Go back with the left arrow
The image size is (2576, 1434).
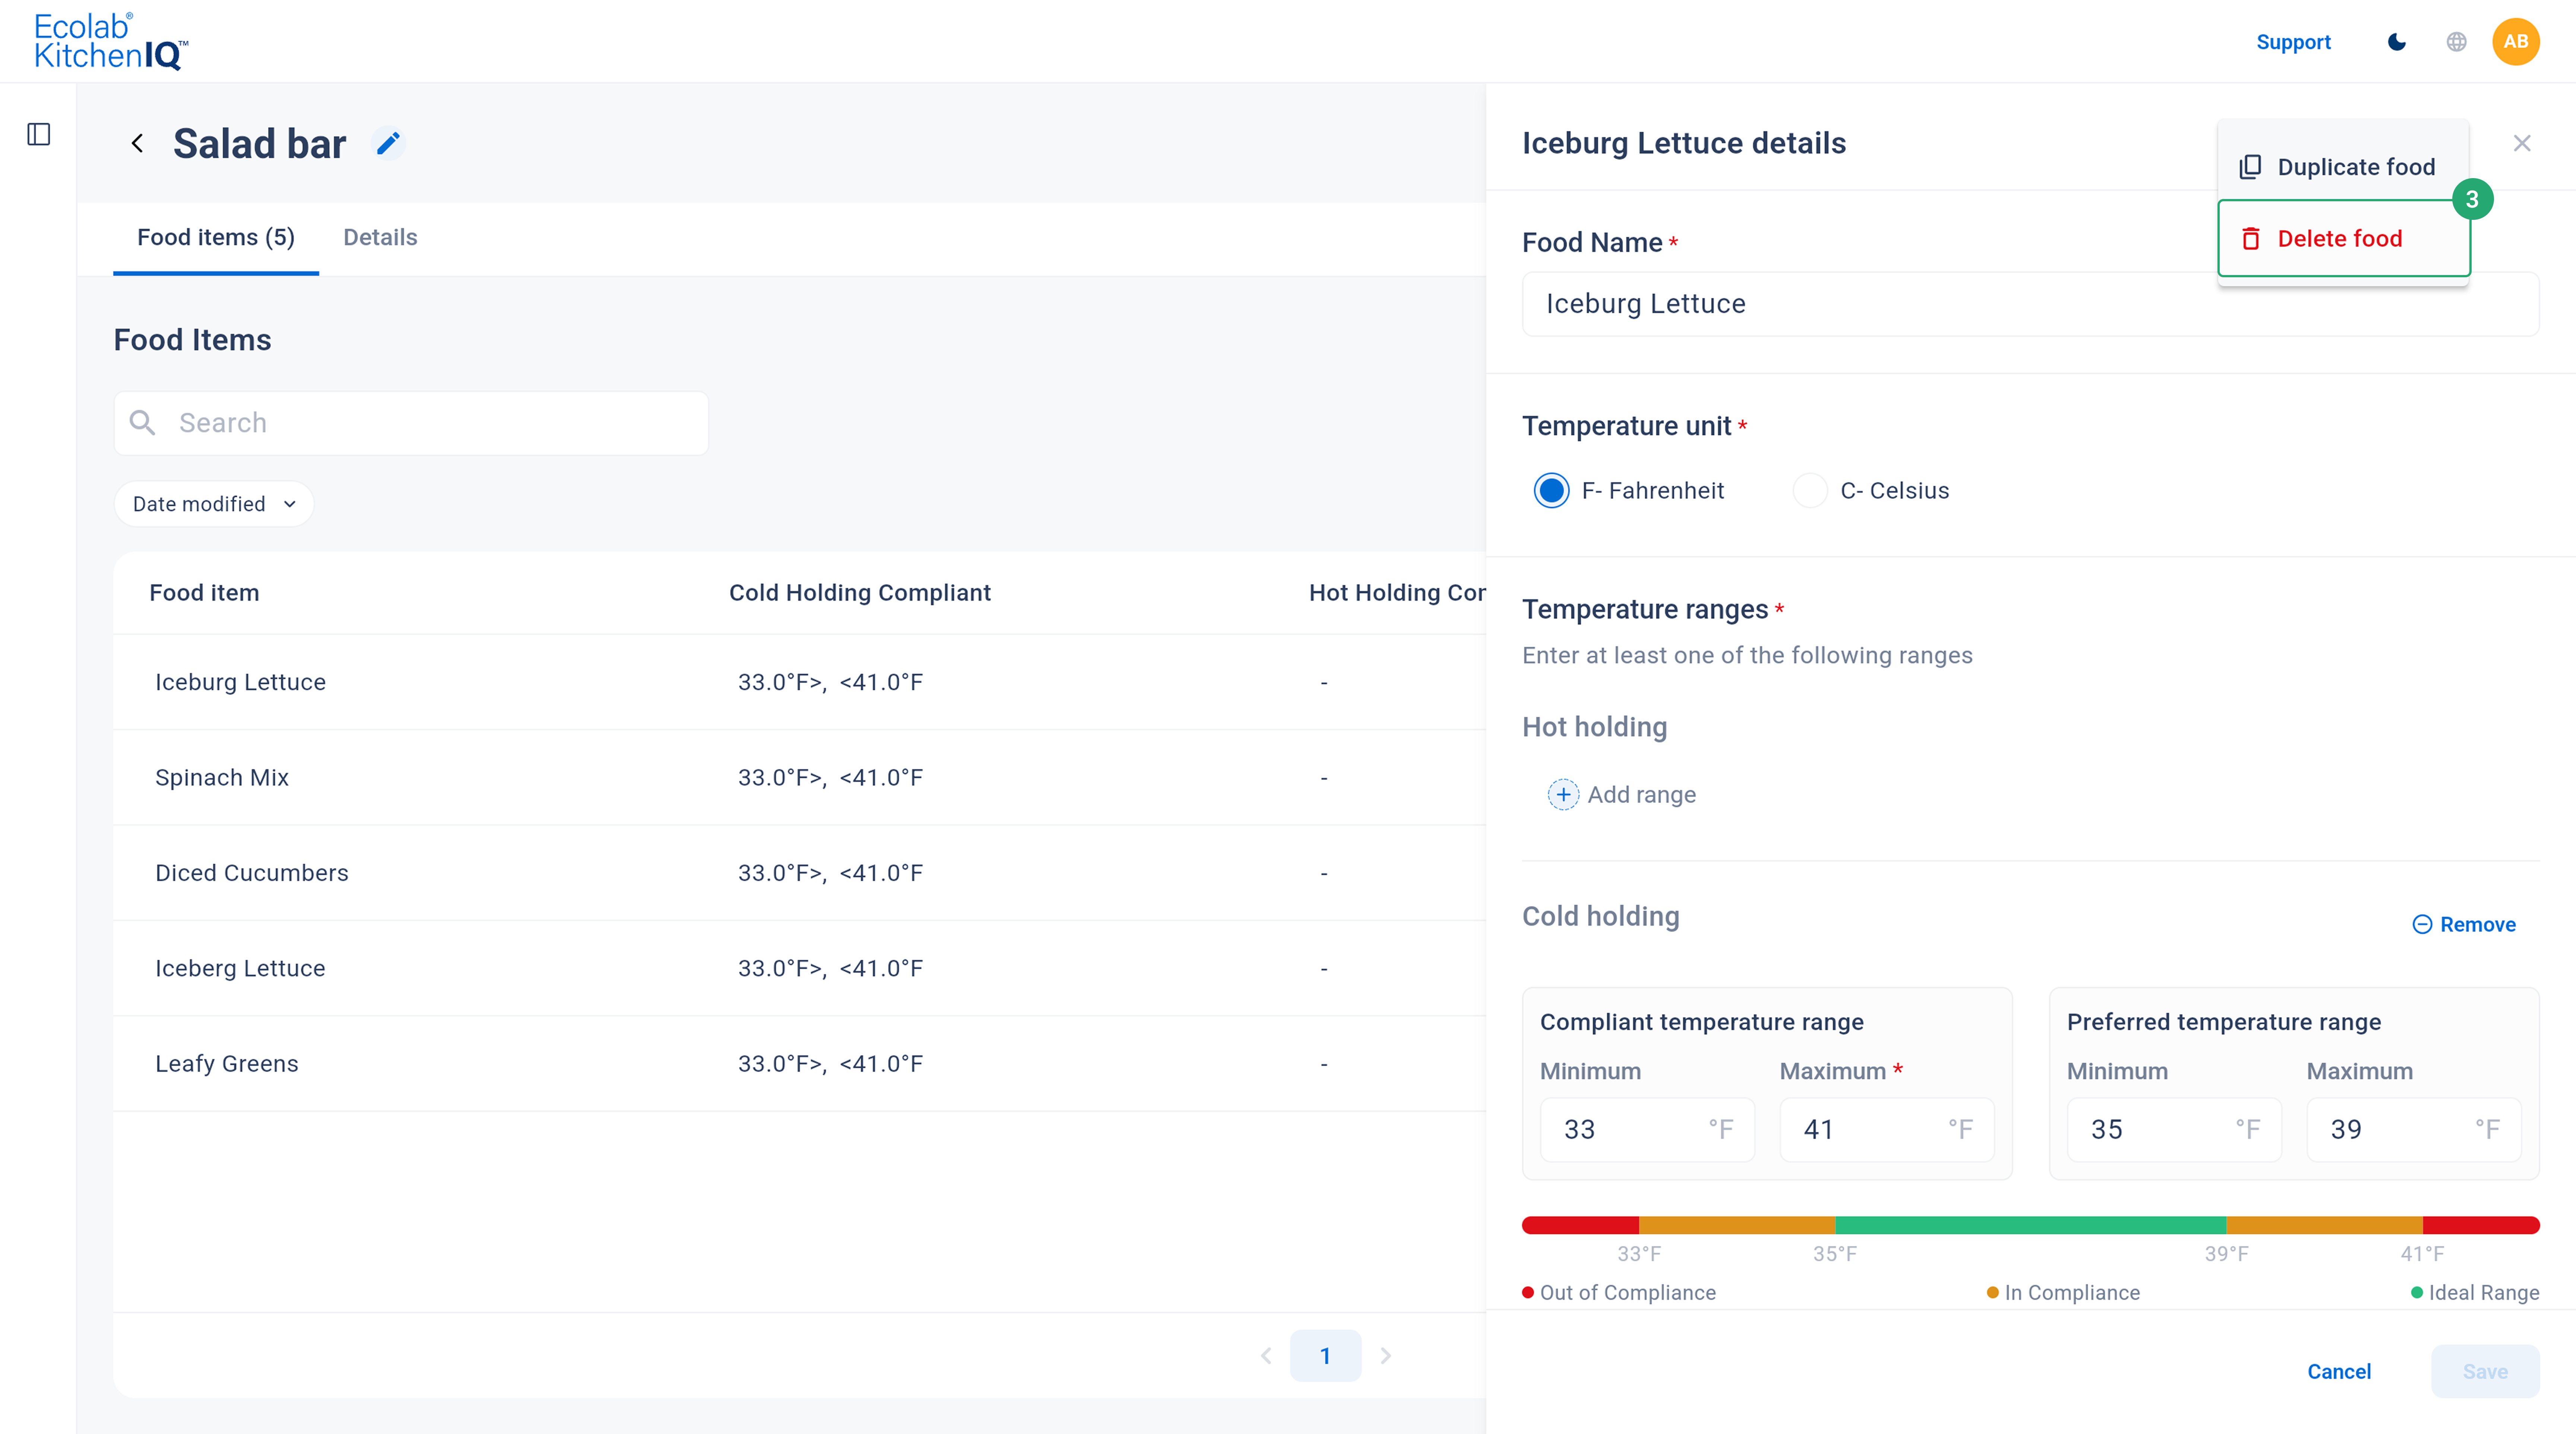pos(138,144)
